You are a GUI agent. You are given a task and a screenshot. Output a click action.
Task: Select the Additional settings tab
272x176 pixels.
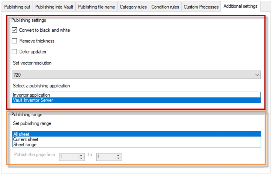click(x=240, y=6)
